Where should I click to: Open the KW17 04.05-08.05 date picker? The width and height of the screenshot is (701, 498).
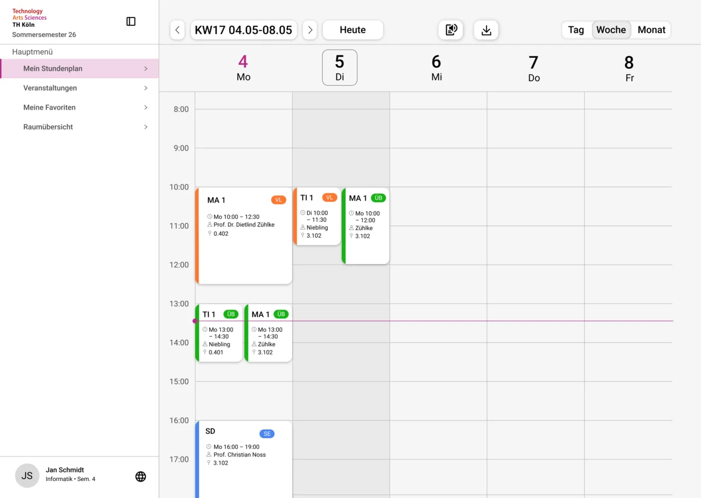[244, 30]
